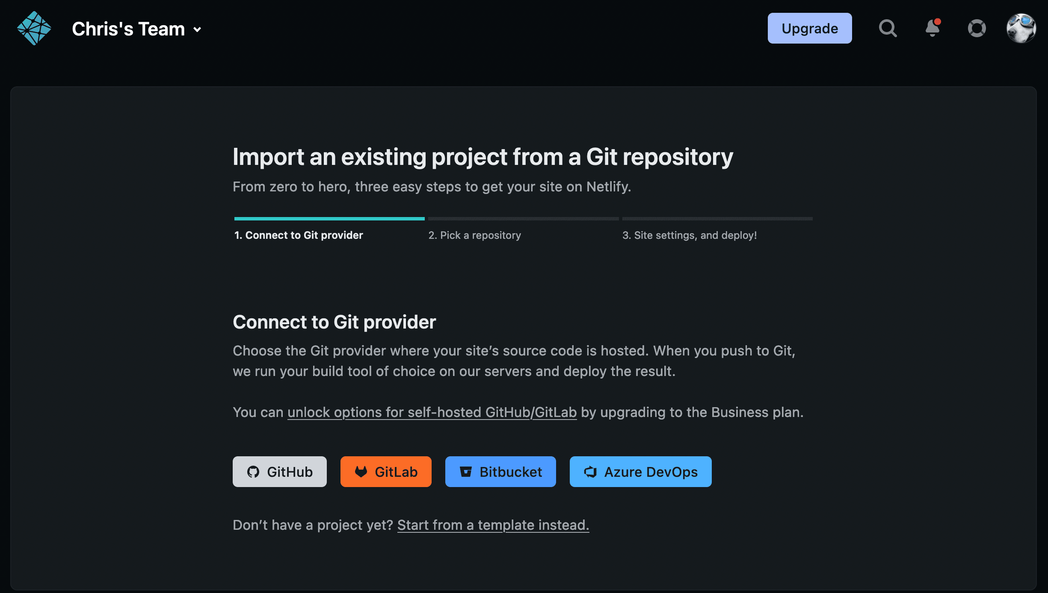
Task: Jump to step 3 Site settings, and deploy
Action: [690, 235]
